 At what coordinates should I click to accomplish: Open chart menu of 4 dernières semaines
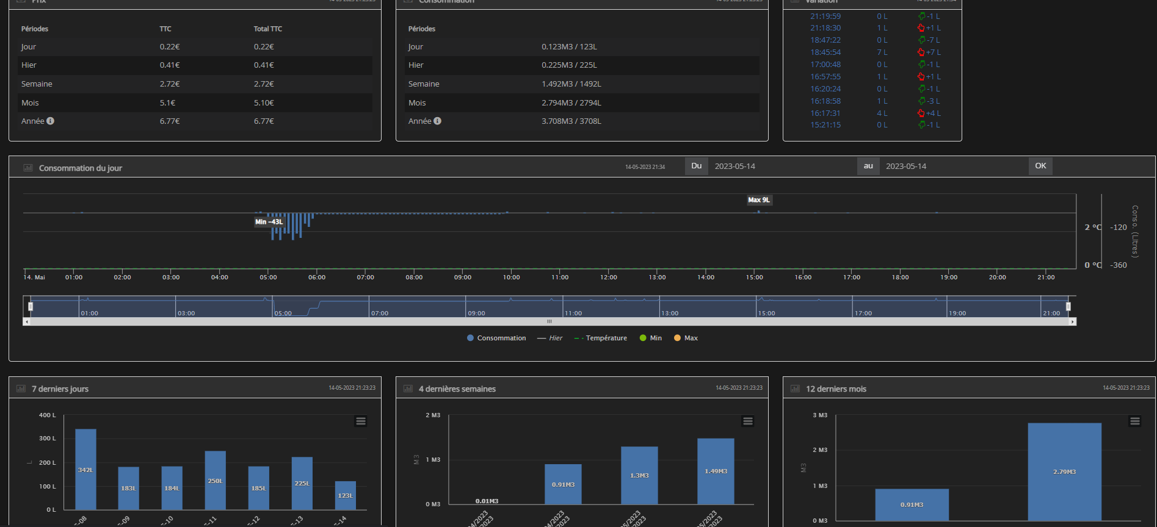748,421
